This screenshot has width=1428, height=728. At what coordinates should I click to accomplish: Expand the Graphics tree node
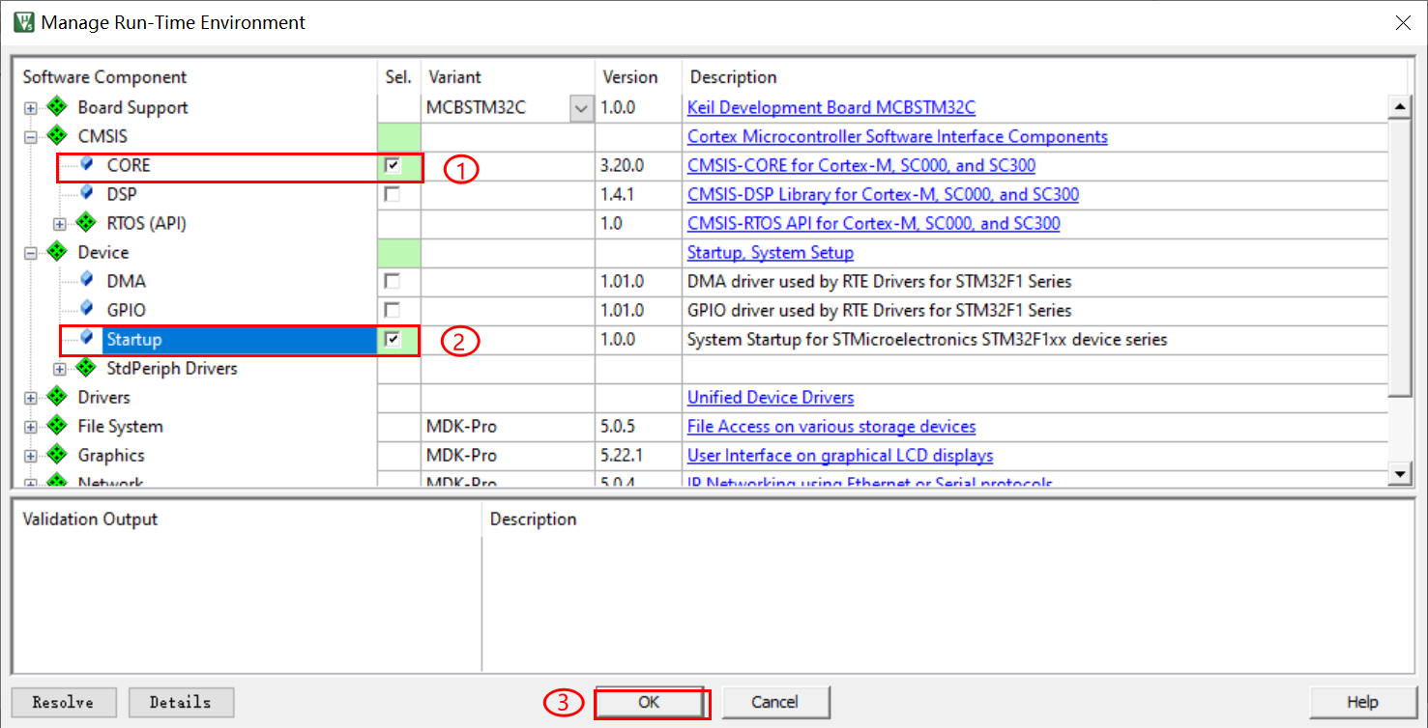pyautogui.click(x=31, y=456)
